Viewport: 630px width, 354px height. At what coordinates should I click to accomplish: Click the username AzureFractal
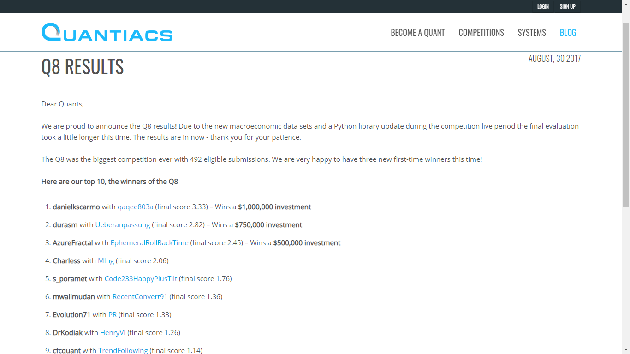point(73,243)
